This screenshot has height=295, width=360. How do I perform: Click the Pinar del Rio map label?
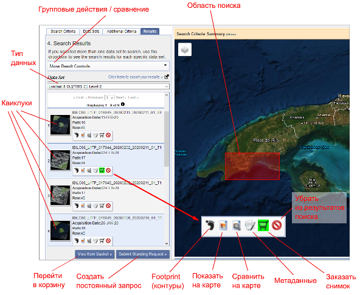[x=266, y=141]
